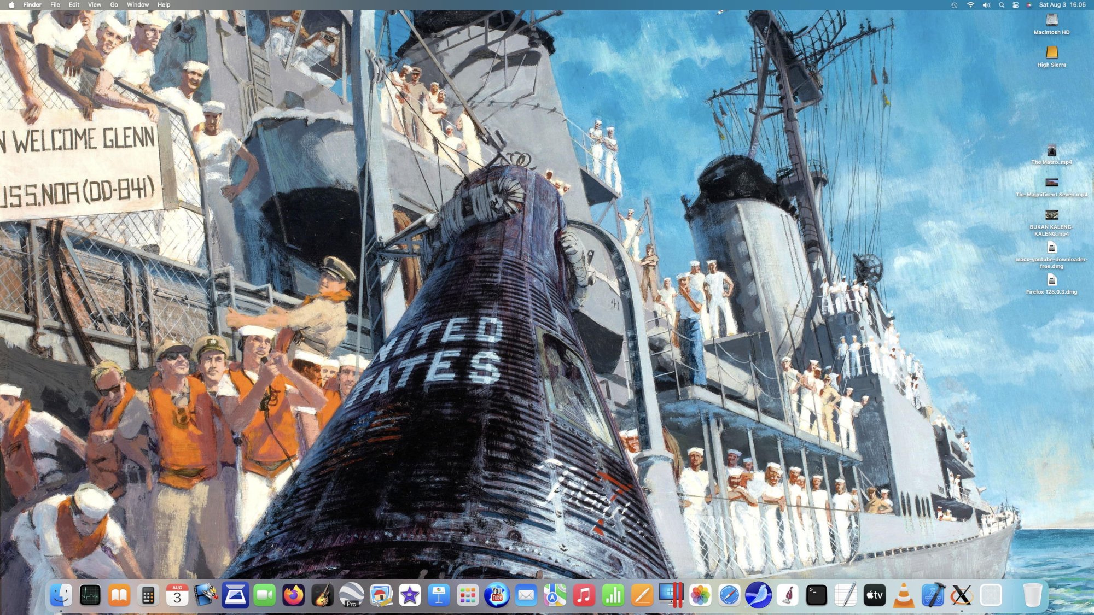This screenshot has height=615, width=1094.
Task: Open Spotlight search magnifier
Action: (x=1001, y=5)
